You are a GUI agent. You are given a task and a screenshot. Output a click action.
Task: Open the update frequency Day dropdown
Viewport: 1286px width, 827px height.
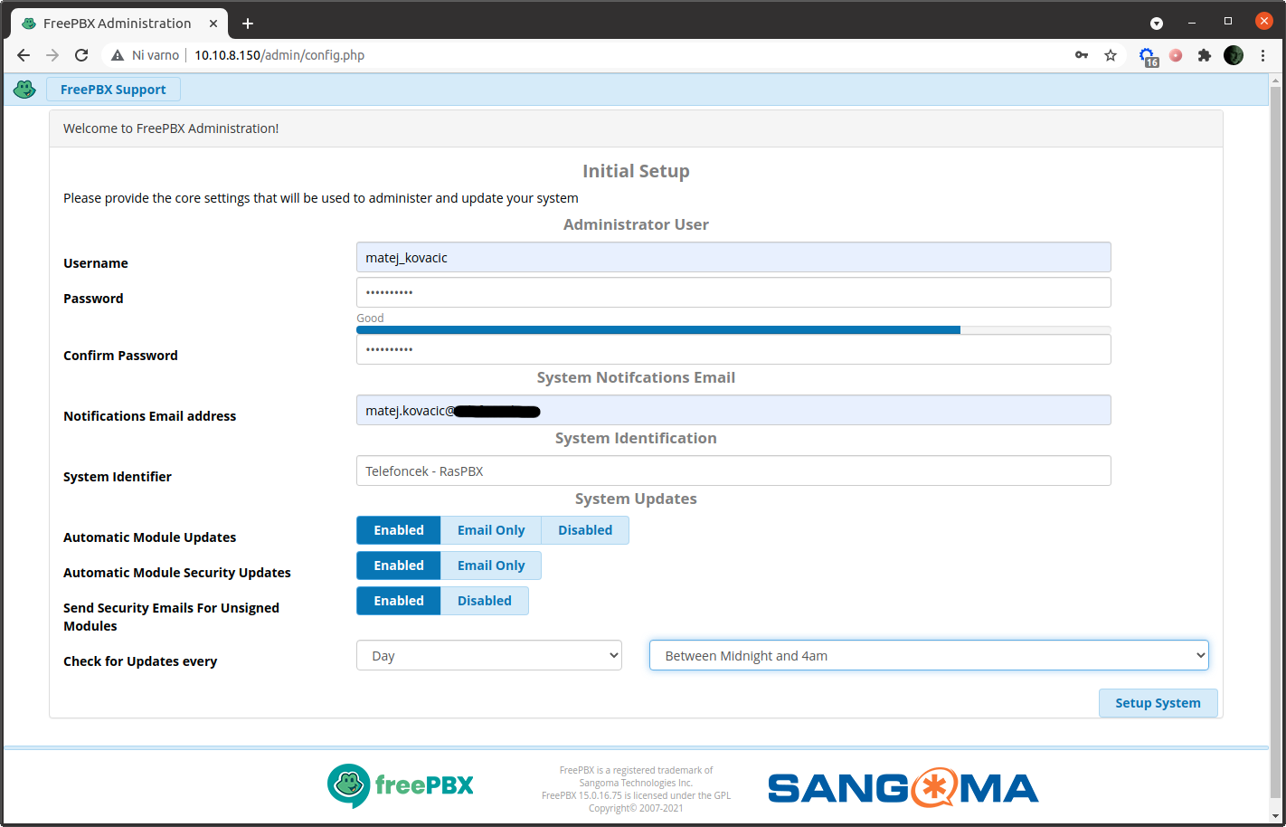488,655
